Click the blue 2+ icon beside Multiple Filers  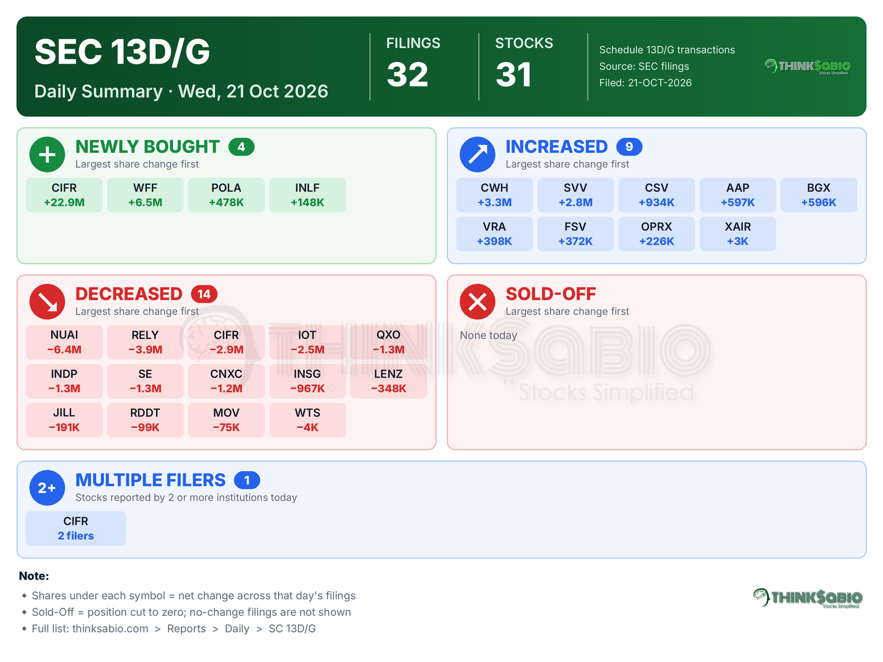(x=47, y=488)
